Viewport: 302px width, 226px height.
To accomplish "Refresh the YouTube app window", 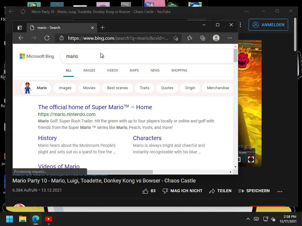I will coord(23,11).
